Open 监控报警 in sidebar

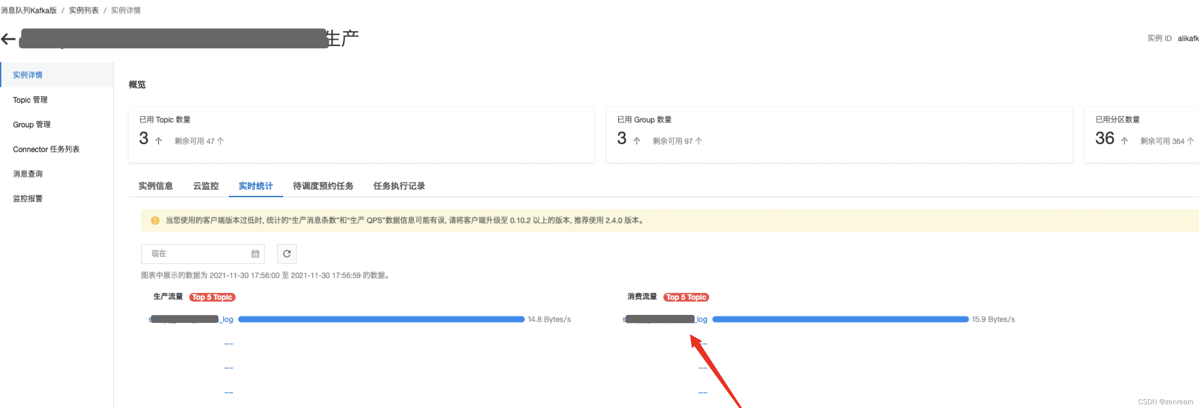click(28, 199)
